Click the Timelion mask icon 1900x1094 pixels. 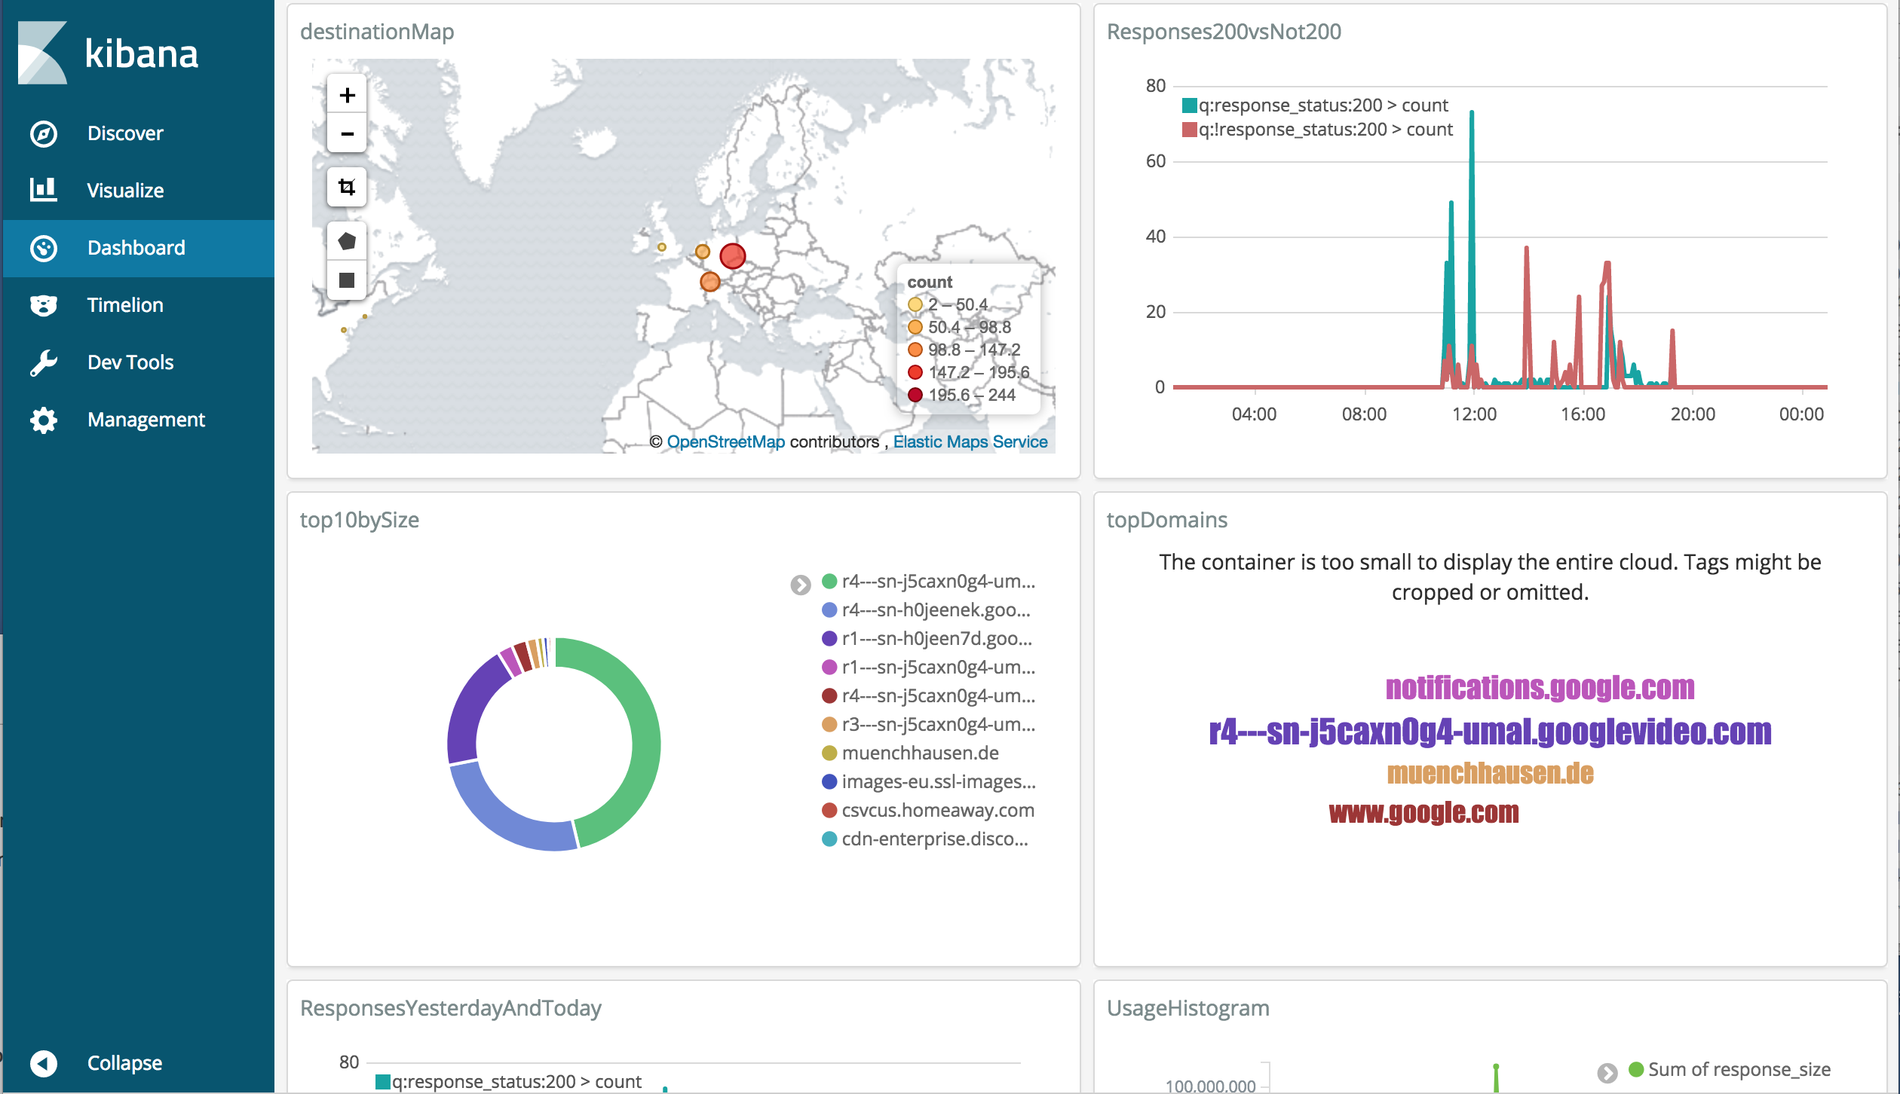pos(44,305)
